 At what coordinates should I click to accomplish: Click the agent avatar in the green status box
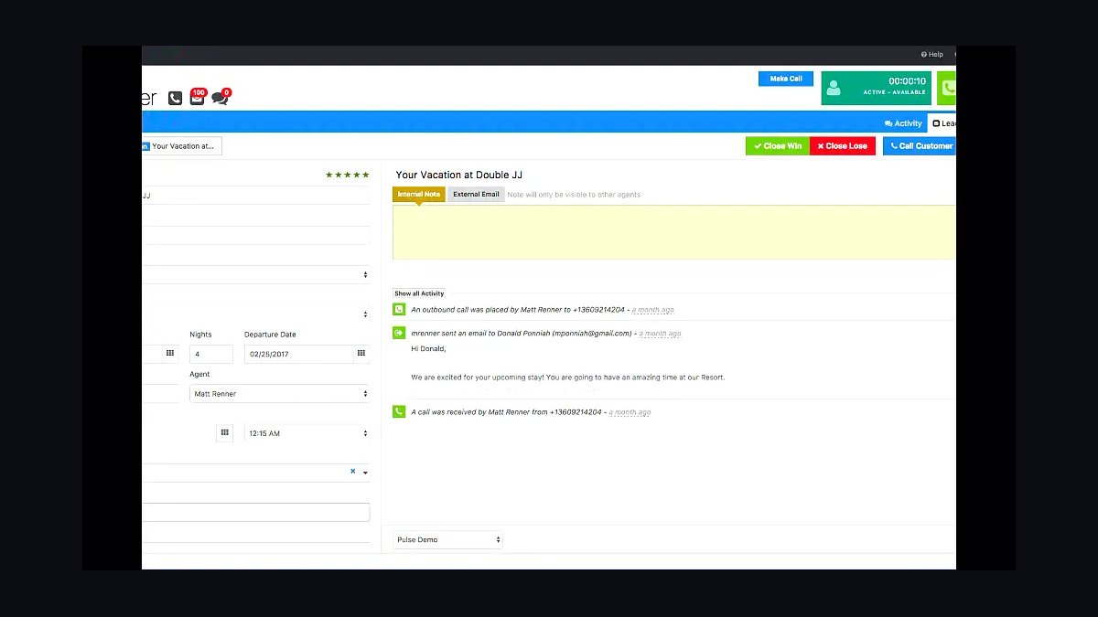(x=834, y=88)
